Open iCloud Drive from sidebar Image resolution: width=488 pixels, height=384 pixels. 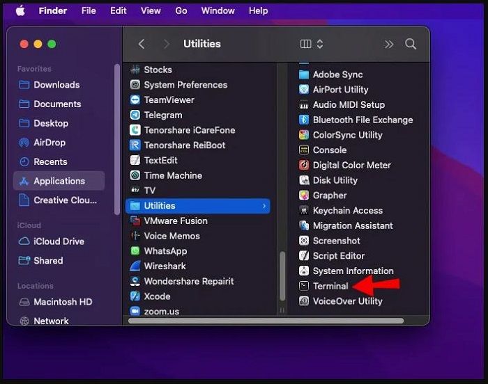[59, 241]
